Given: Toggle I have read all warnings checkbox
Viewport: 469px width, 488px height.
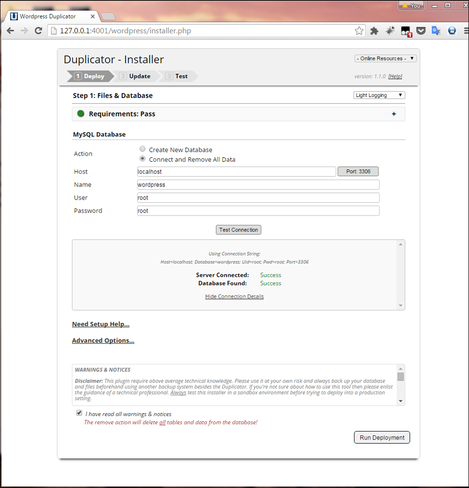Looking at the screenshot, I should point(79,413).
